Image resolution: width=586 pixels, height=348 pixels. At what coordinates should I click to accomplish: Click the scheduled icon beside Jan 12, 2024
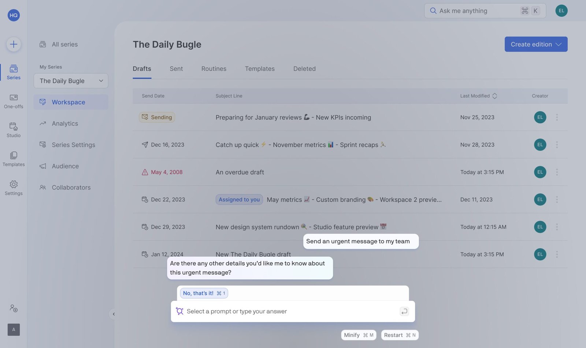click(x=145, y=254)
